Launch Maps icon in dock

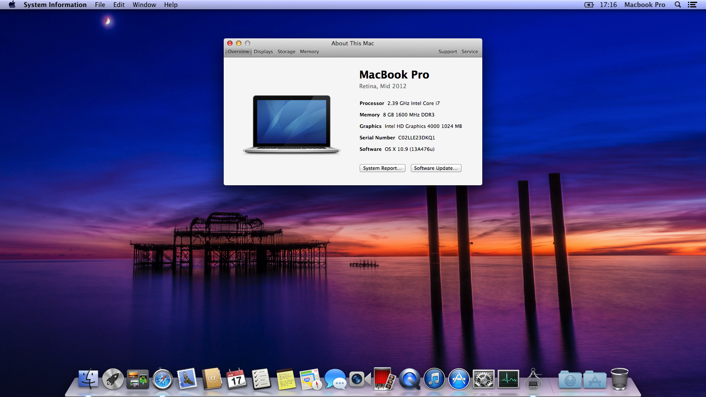click(311, 379)
